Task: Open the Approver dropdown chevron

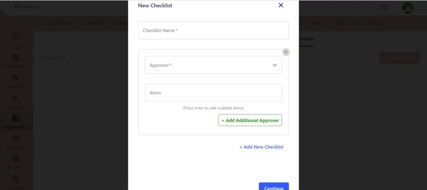Action: [275, 65]
